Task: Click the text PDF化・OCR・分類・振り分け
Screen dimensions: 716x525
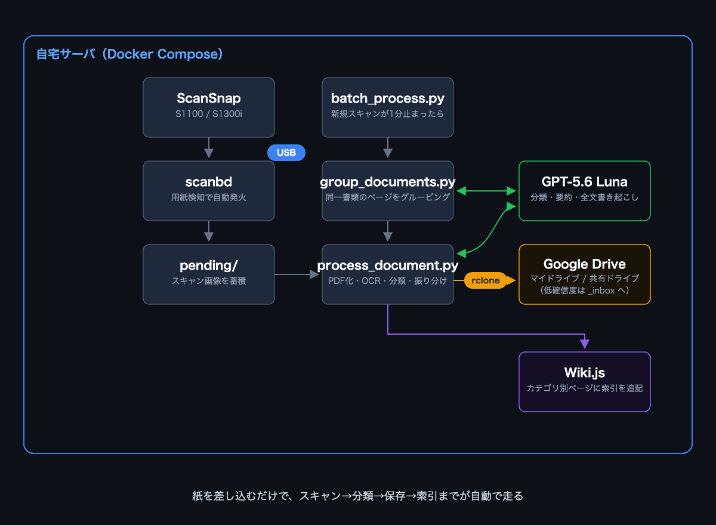Action: (388, 280)
